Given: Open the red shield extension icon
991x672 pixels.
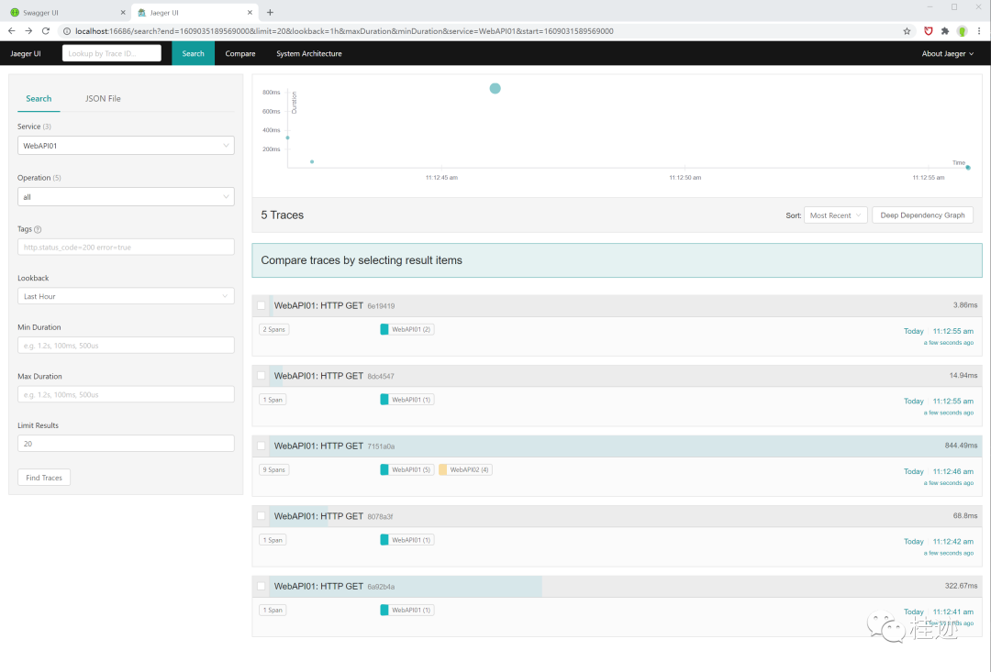Looking at the screenshot, I should 929,31.
